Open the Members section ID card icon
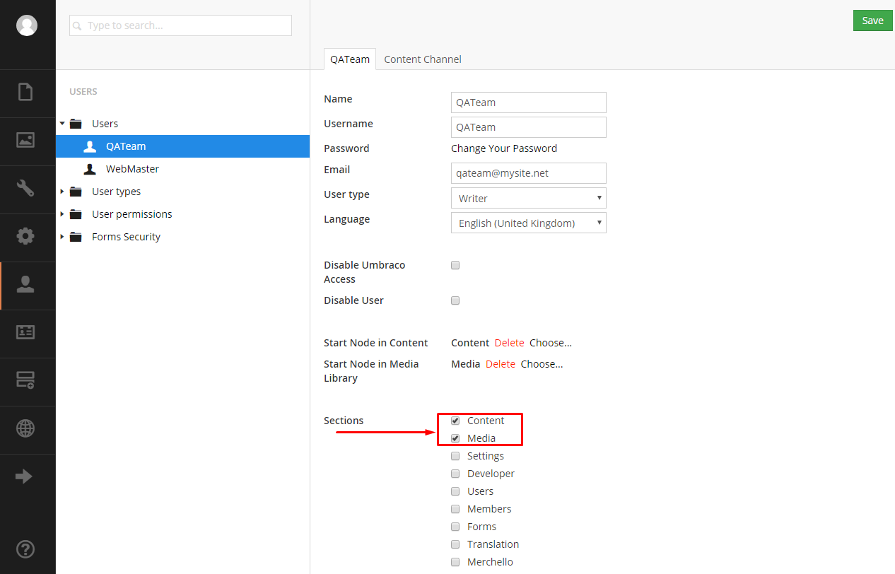 tap(25, 332)
